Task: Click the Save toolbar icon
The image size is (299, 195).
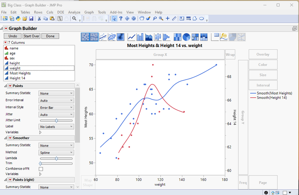Action: (x=31, y=19)
